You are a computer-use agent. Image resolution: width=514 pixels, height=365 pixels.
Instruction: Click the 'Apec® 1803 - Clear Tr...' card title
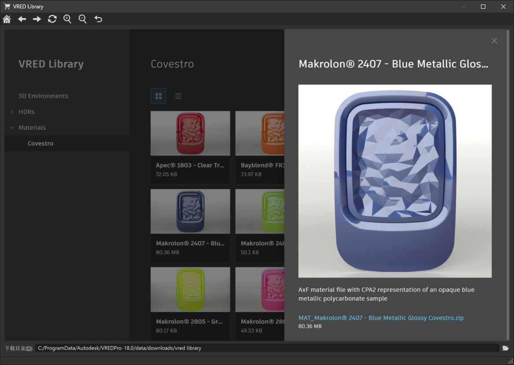coord(190,165)
